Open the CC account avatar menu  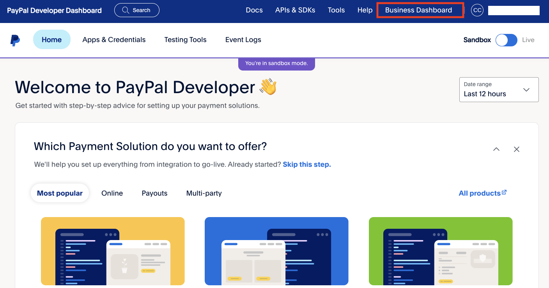[477, 10]
